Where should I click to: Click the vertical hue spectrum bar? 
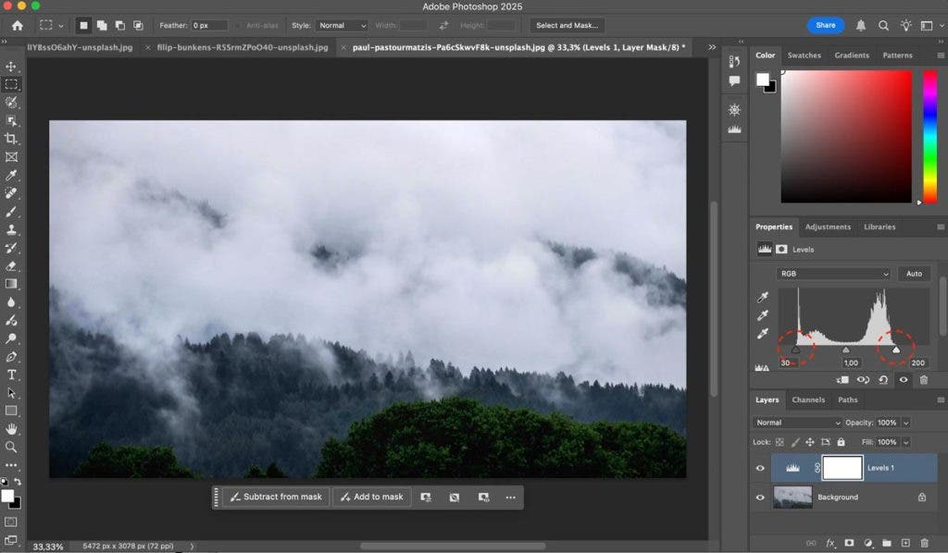click(929, 137)
